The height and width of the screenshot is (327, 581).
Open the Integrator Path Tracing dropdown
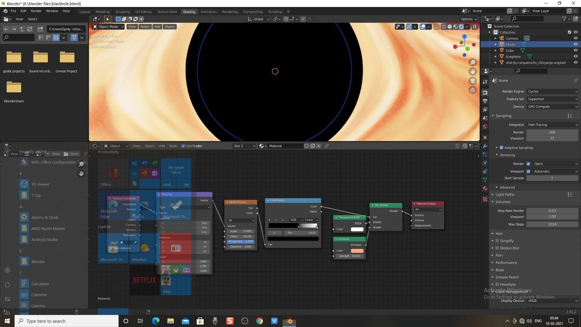pos(552,125)
